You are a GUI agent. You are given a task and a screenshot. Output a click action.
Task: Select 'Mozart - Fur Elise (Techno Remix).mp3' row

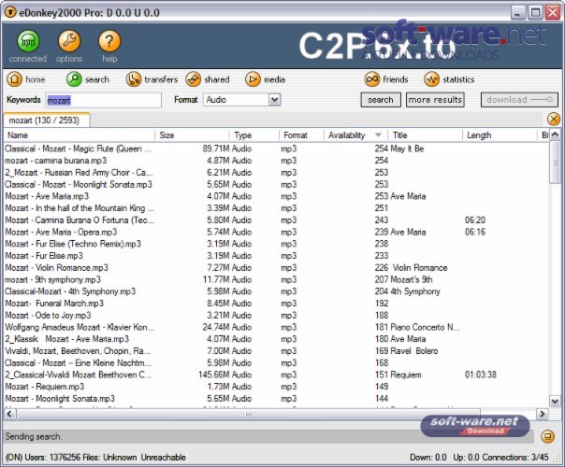pos(276,244)
